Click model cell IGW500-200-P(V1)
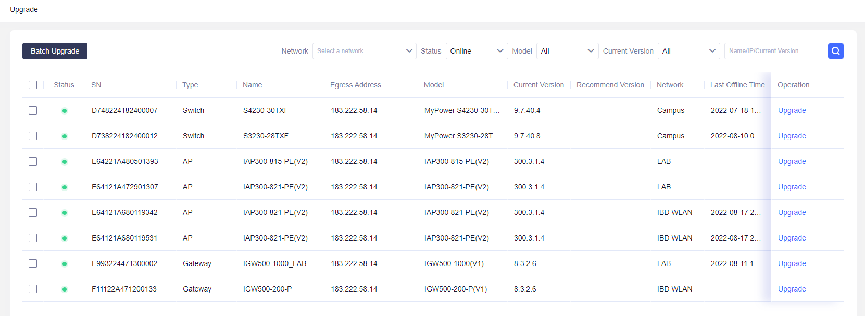Viewport: 865px width, 316px height. point(456,289)
